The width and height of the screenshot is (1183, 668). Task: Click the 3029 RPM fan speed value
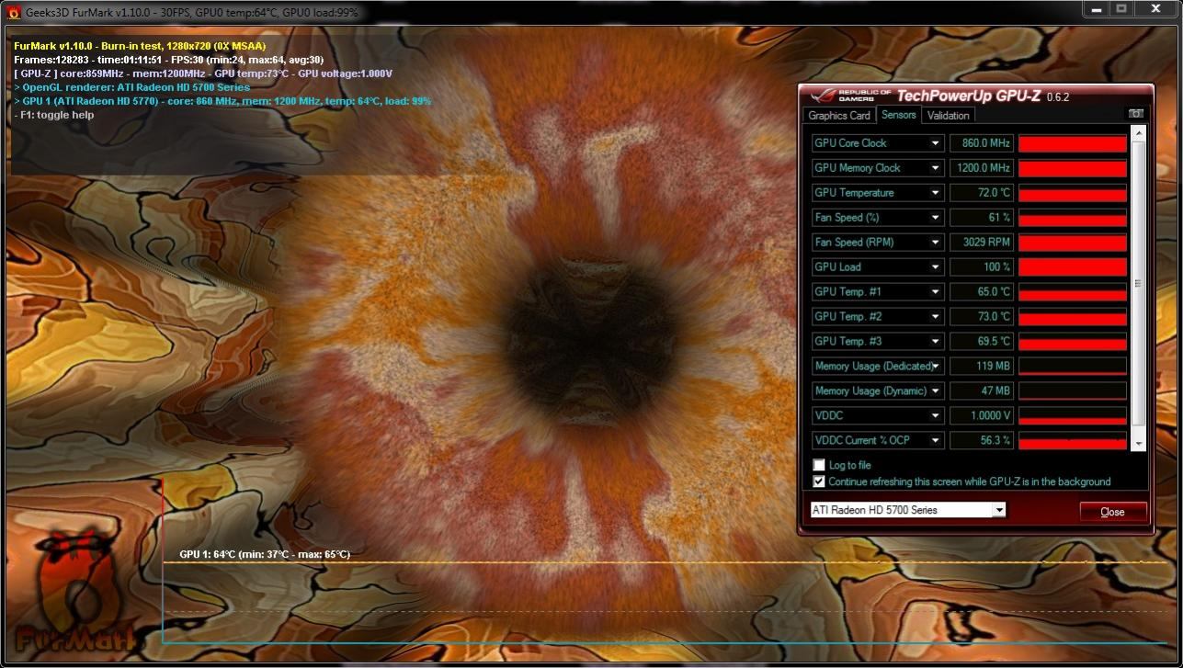(982, 243)
